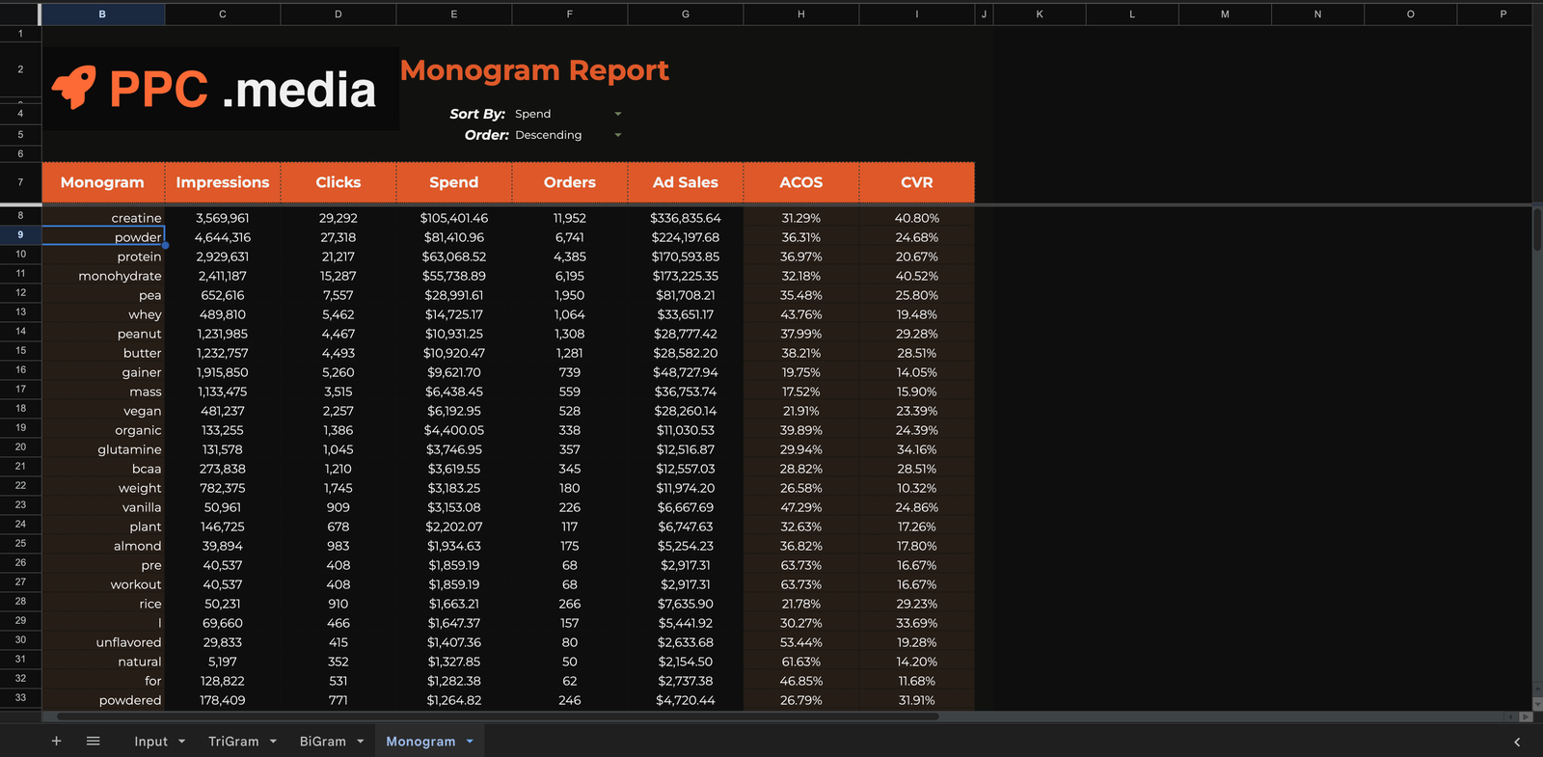Image resolution: width=1543 pixels, height=757 pixels.
Task: Select the creatine monogram cell
Action: pos(103,218)
